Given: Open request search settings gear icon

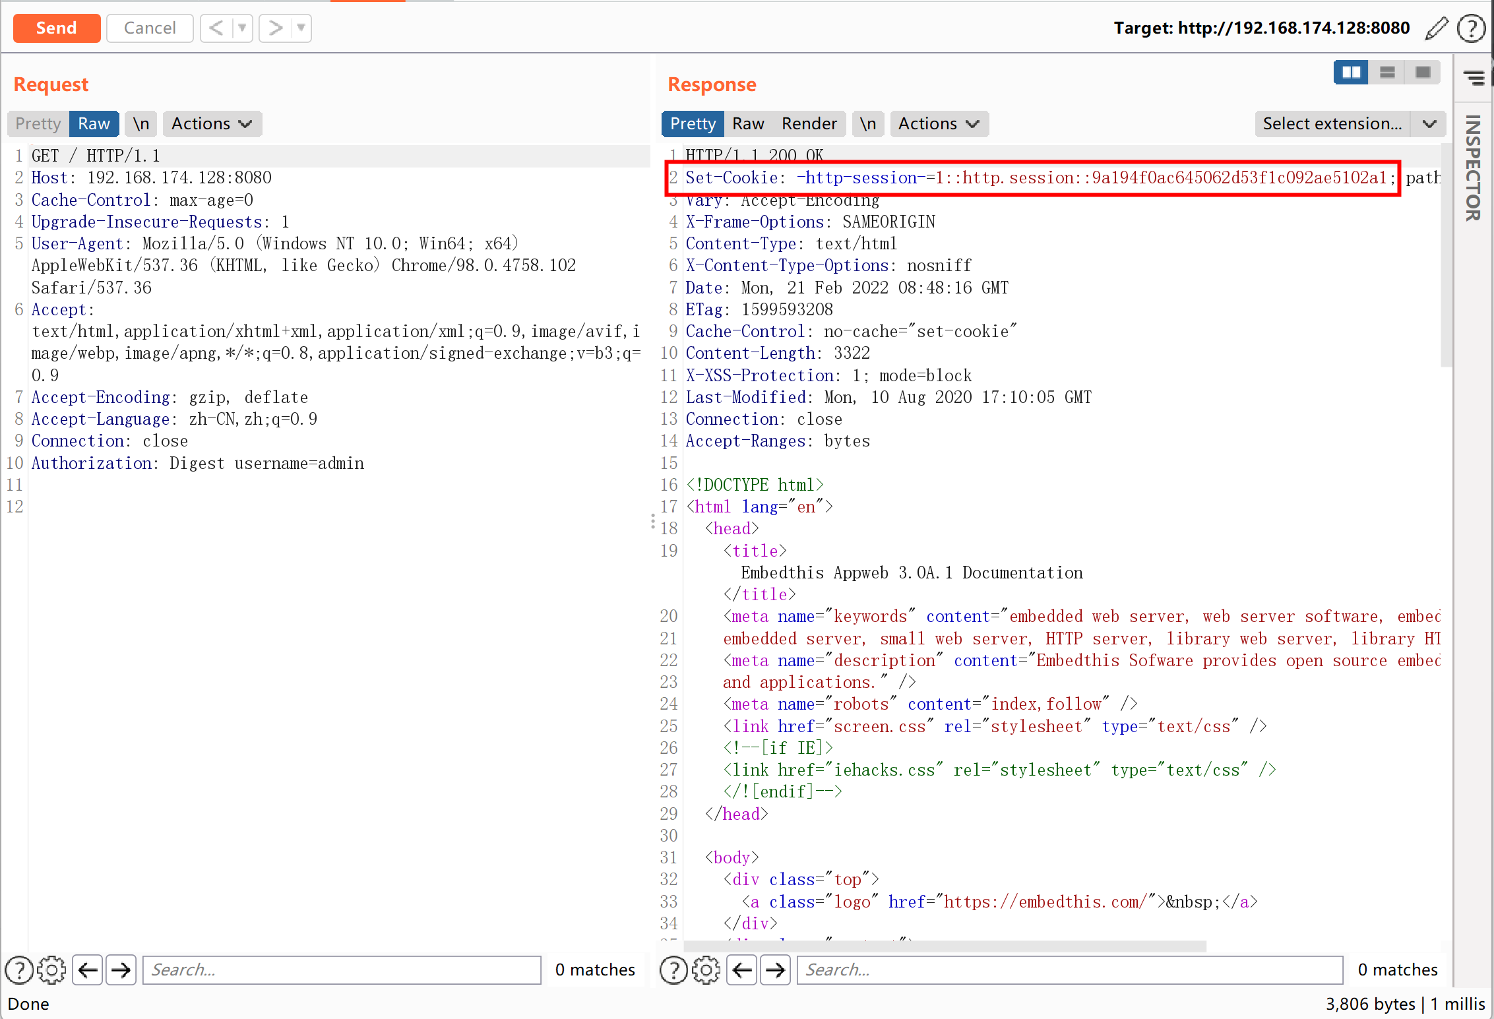Looking at the screenshot, I should [51, 970].
